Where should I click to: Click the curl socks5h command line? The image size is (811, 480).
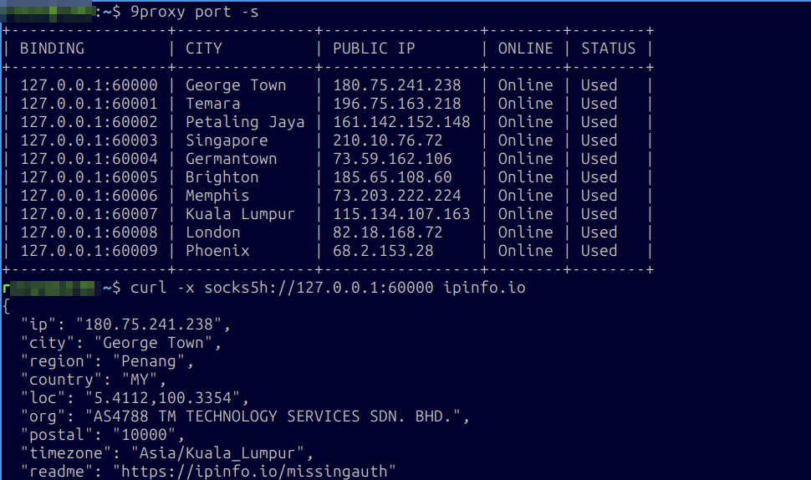328,287
